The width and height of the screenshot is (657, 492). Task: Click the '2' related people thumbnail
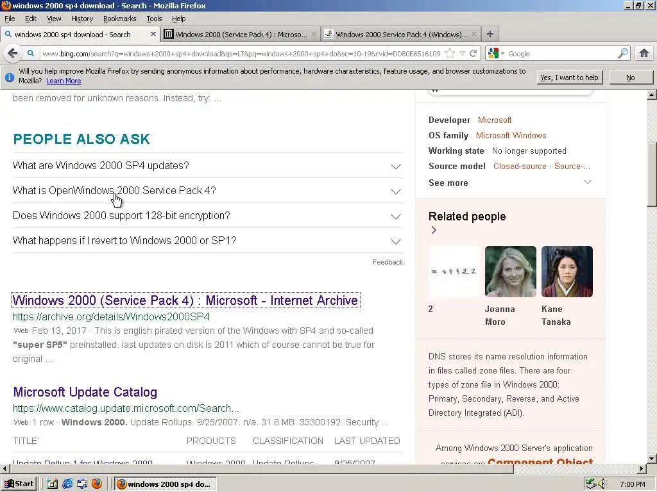click(x=454, y=272)
